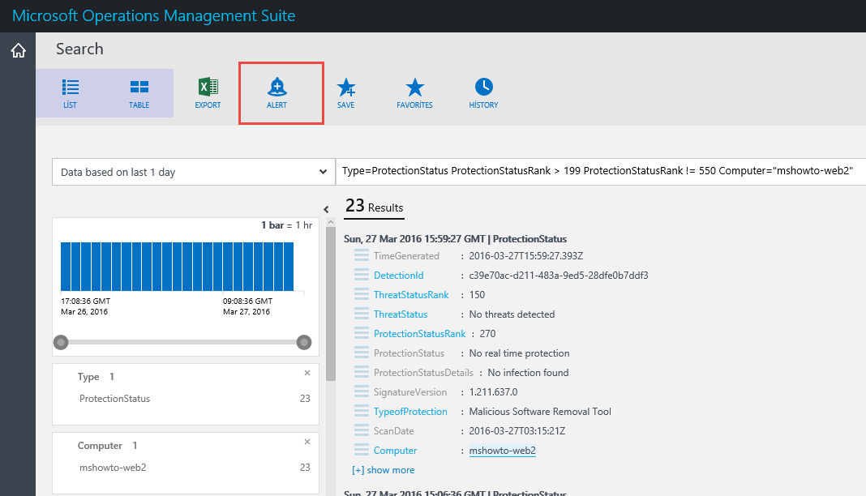Click the ScanDate row filter icon
866x496 pixels.
pos(361,430)
